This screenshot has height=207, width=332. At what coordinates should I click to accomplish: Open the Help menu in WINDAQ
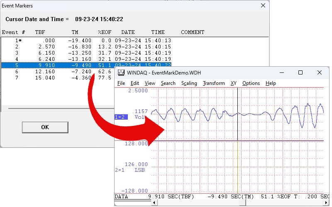[271, 83]
